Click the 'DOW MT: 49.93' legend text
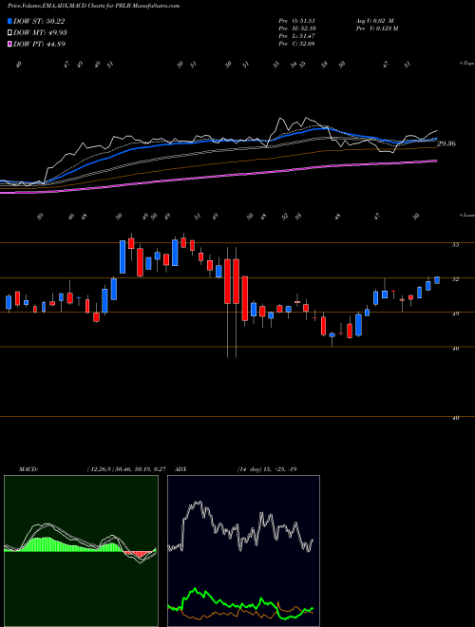Screen dimensions: 475x627 tap(40, 33)
